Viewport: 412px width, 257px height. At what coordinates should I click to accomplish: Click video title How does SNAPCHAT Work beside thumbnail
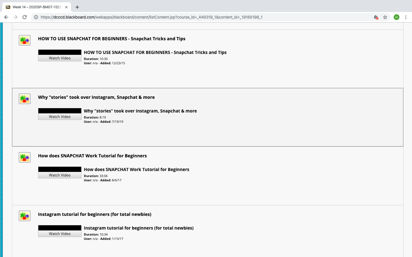(136, 169)
